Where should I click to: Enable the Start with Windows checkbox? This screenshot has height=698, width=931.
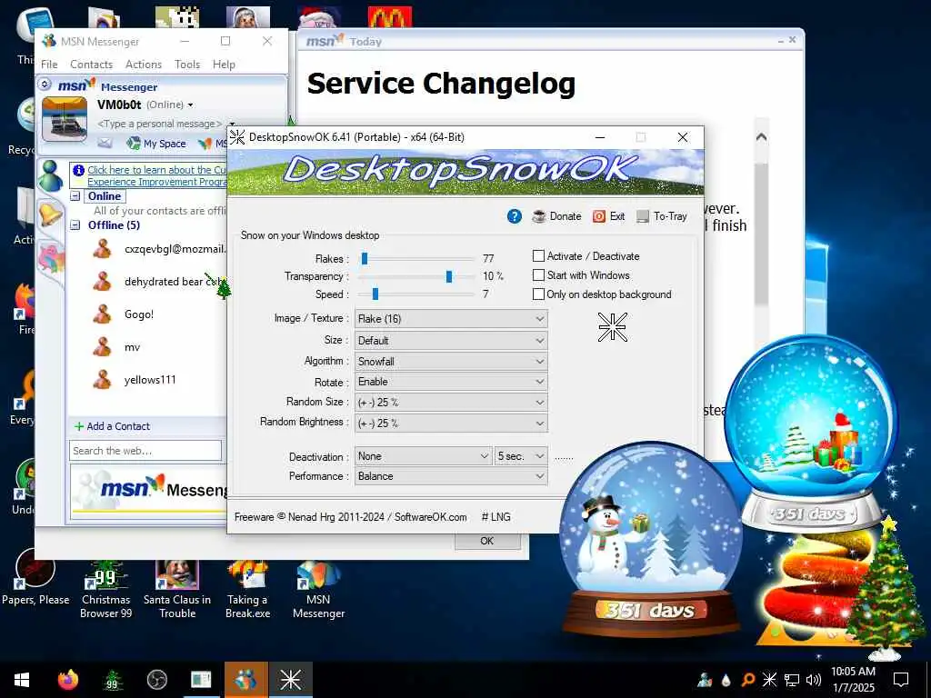(538, 274)
